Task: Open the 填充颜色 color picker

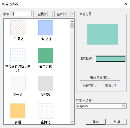Action: coord(110,59)
